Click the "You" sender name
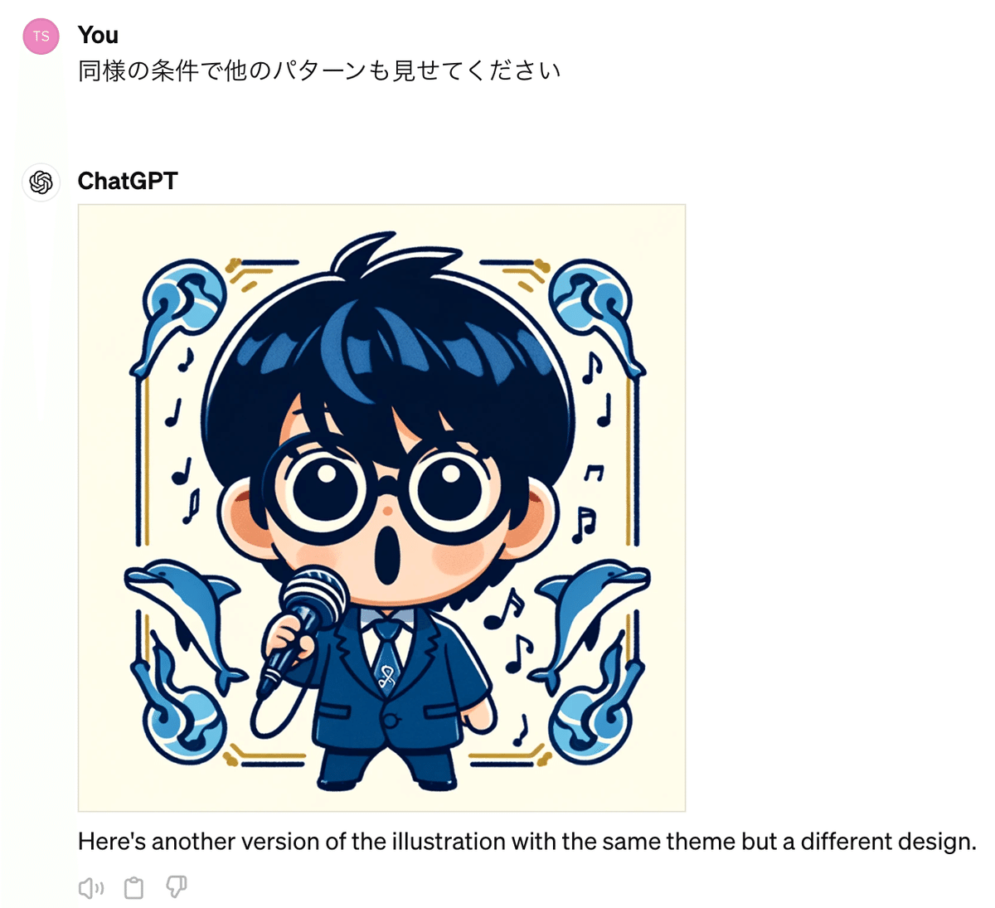This screenshot has height=908, width=995. pyautogui.click(x=98, y=35)
